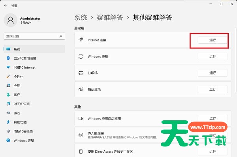Open 帐户 person icon

click(8, 95)
